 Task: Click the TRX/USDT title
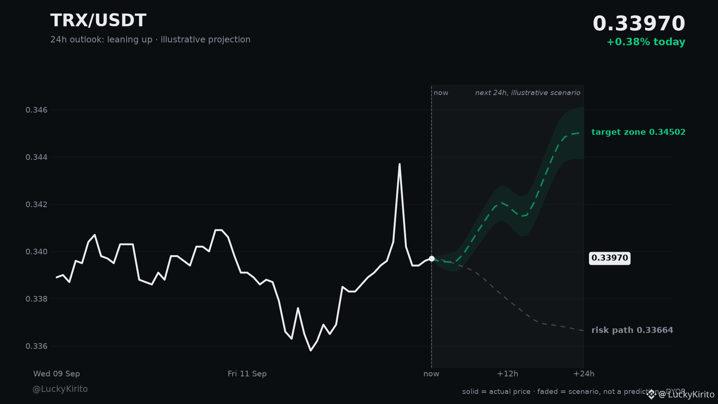(98, 21)
